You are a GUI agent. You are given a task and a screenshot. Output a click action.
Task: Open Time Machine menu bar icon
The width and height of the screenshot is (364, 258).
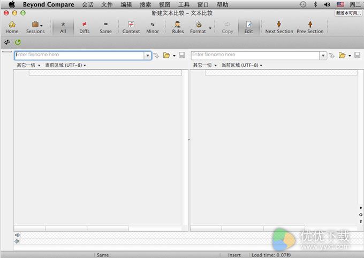click(303, 4)
